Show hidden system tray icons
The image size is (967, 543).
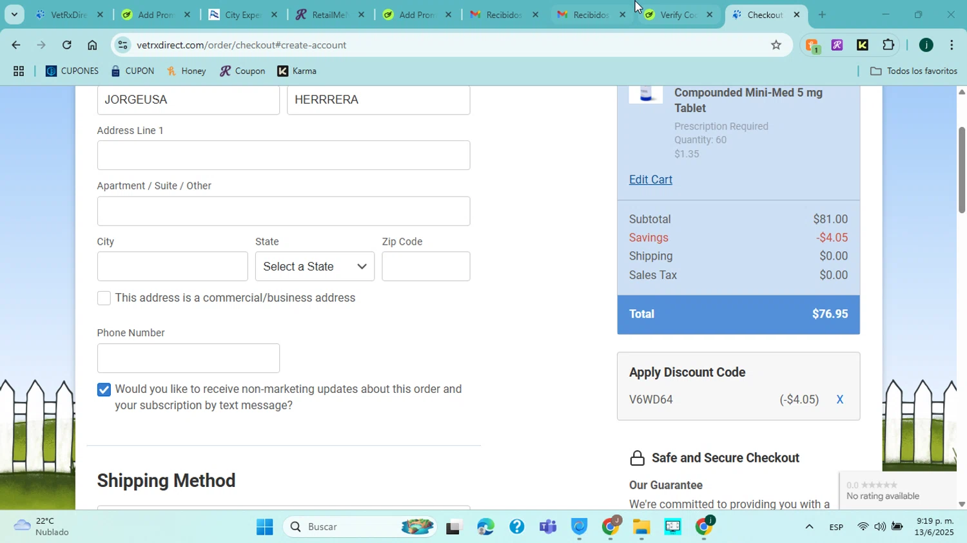[x=809, y=527]
